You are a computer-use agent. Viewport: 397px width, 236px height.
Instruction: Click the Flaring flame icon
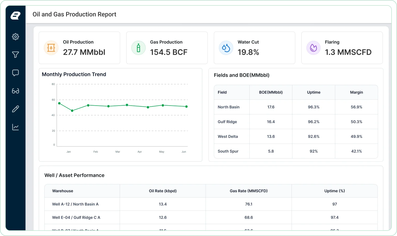pos(314,48)
